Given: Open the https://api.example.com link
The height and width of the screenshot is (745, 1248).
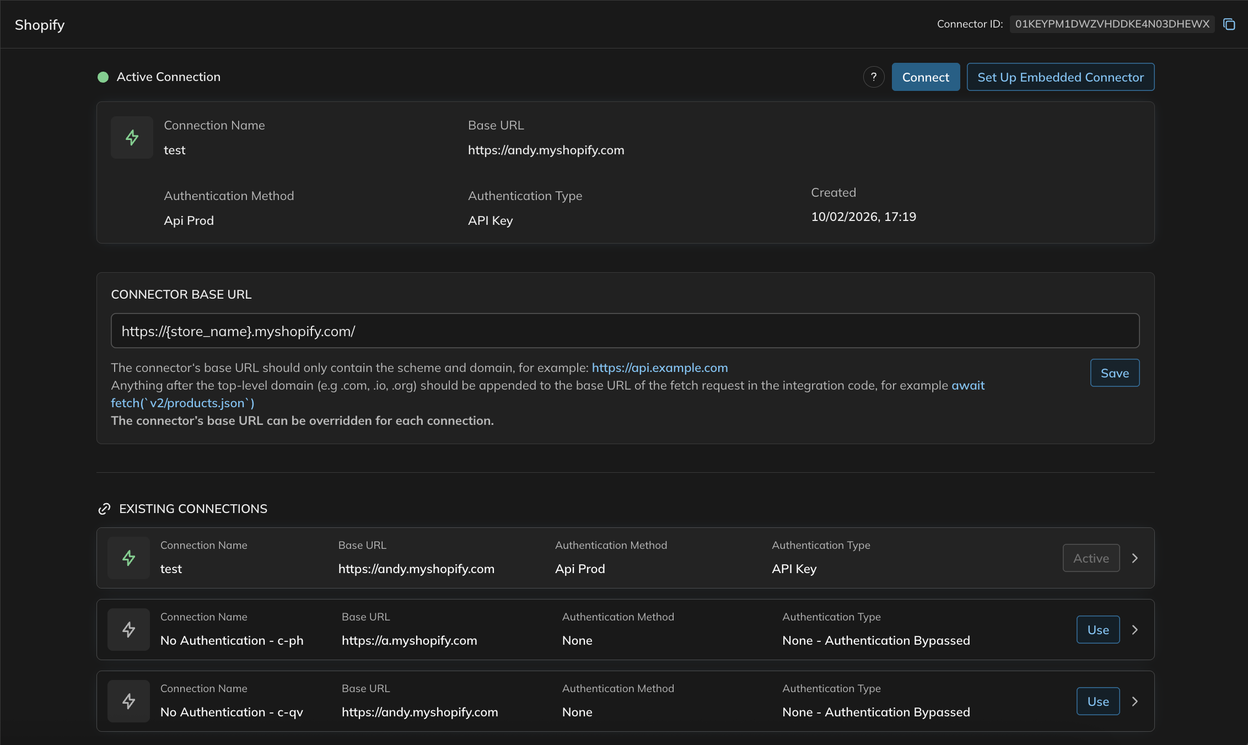Looking at the screenshot, I should (x=659, y=368).
